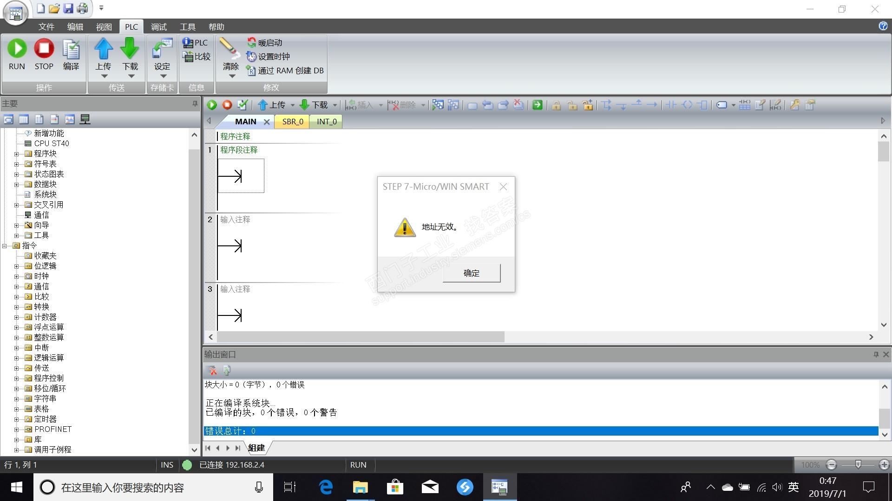
Task: Click the zoom slider handle in status bar
Action: pos(858,464)
